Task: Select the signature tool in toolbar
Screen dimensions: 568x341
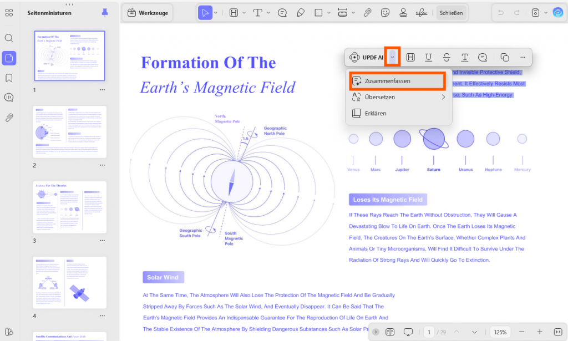Action: 421,13
